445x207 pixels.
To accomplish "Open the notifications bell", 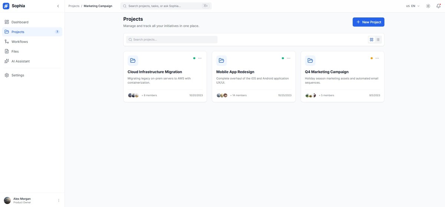I will point(438,6).
